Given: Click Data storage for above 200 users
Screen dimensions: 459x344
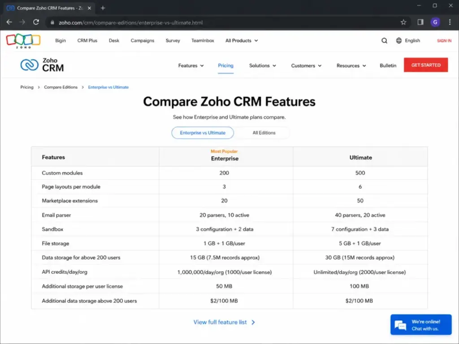Looking at the screenshot, I should click(x=81, y=258).
